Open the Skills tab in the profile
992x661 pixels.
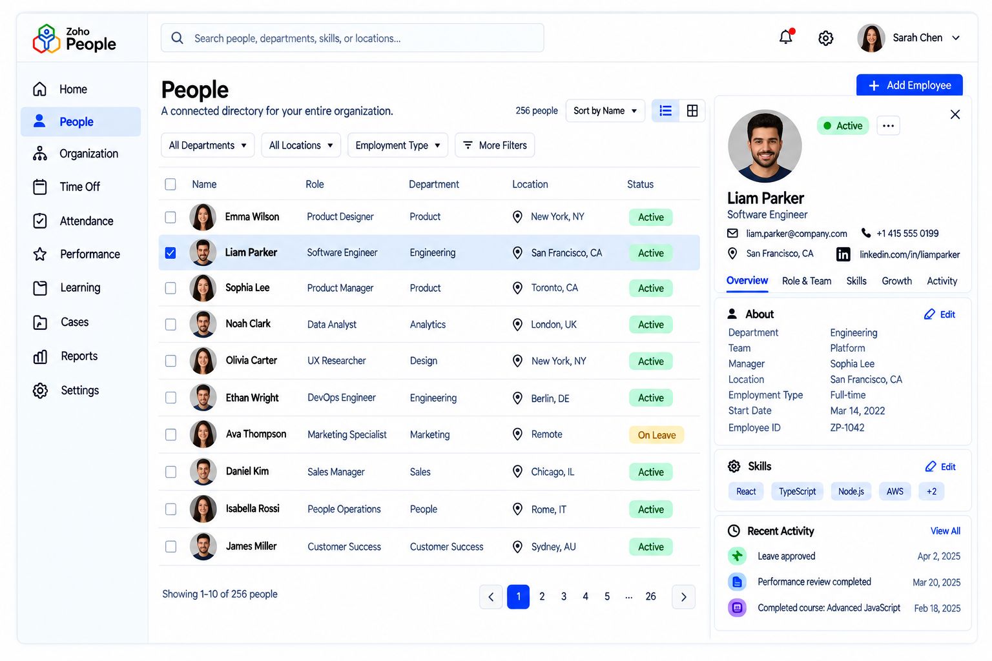point(856,281)
